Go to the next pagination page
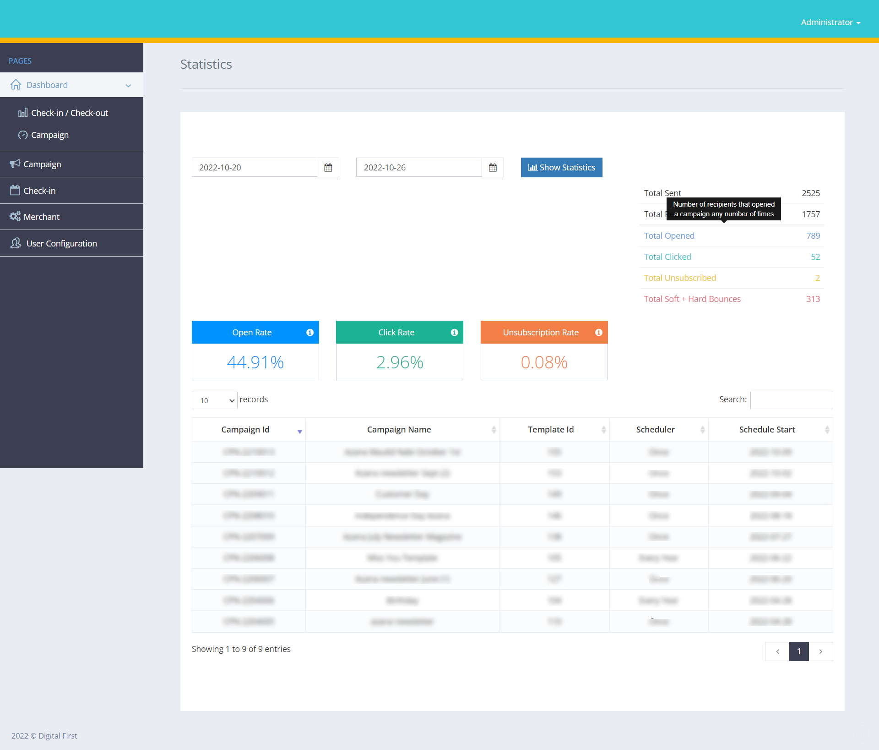Screen dimensions: 879x750 pos(820,651)
